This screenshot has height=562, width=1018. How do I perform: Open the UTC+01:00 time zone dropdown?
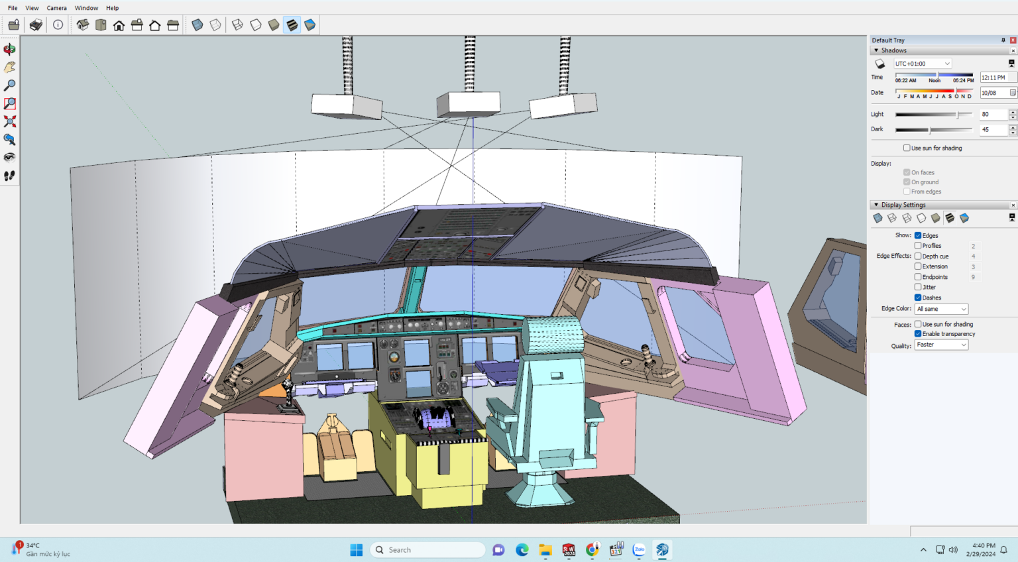[923, 64]
